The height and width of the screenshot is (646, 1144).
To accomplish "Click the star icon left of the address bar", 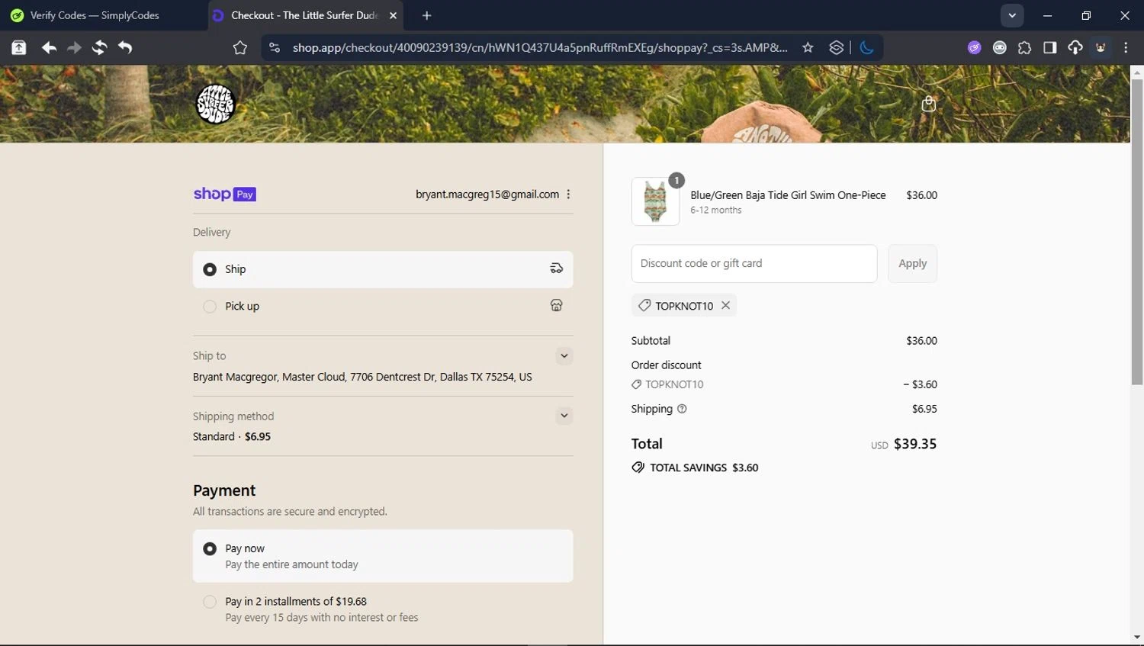I will click(x=240, y=48).
